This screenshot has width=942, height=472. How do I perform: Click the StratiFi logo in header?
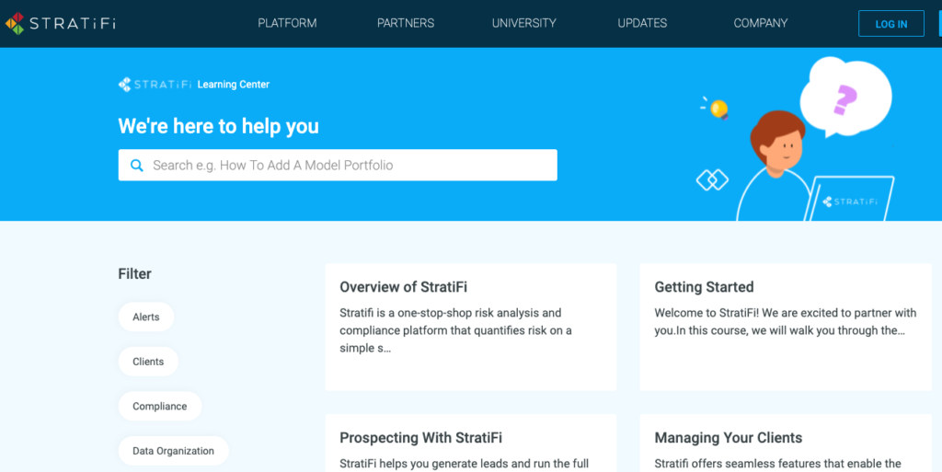click(60, 23)
